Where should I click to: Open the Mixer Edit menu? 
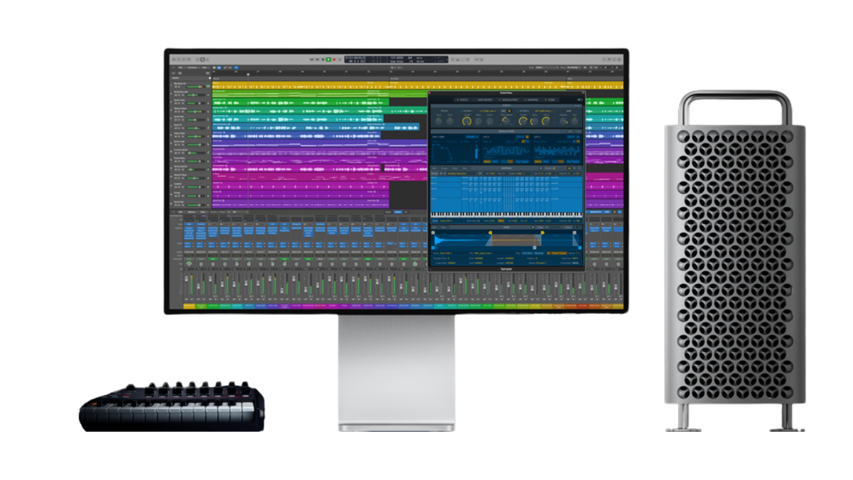tap(180, 212)
